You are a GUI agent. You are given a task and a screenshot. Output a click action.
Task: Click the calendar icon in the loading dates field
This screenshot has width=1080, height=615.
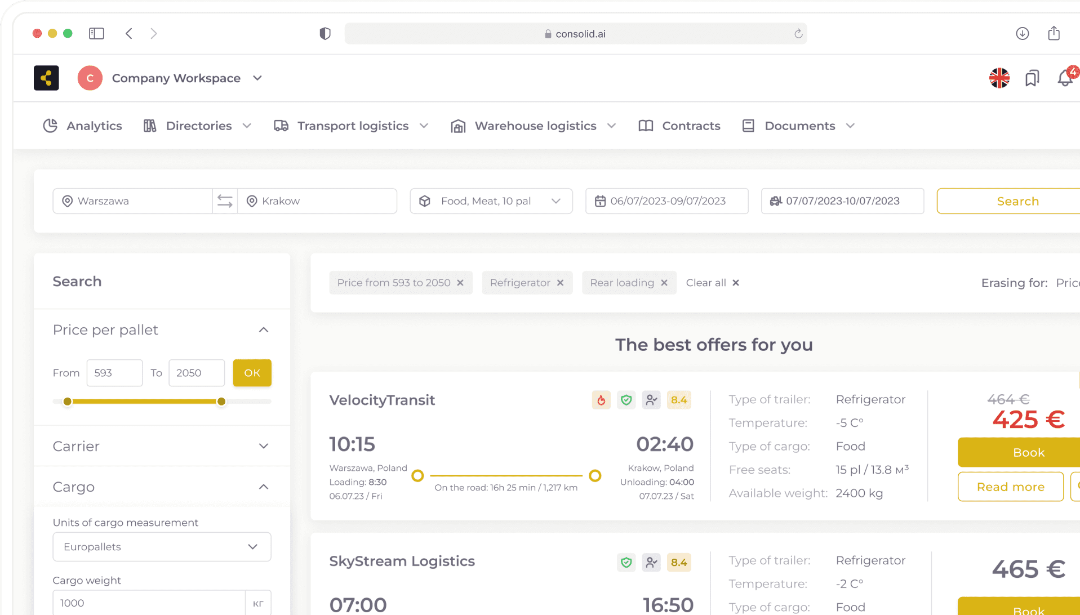[600, 200]
